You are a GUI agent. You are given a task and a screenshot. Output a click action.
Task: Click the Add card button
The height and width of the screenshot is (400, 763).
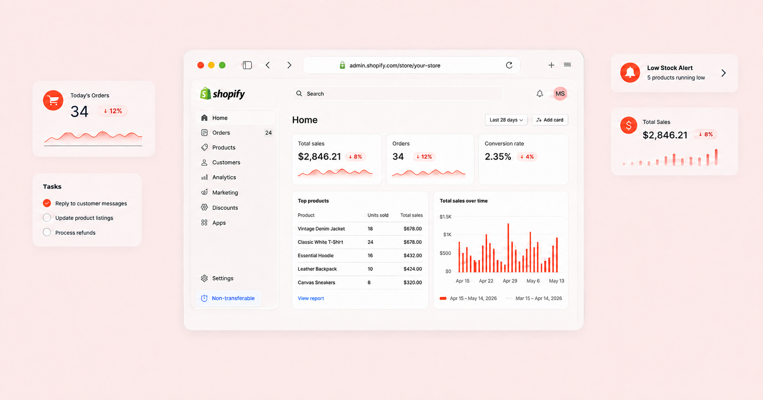point(550,120)
